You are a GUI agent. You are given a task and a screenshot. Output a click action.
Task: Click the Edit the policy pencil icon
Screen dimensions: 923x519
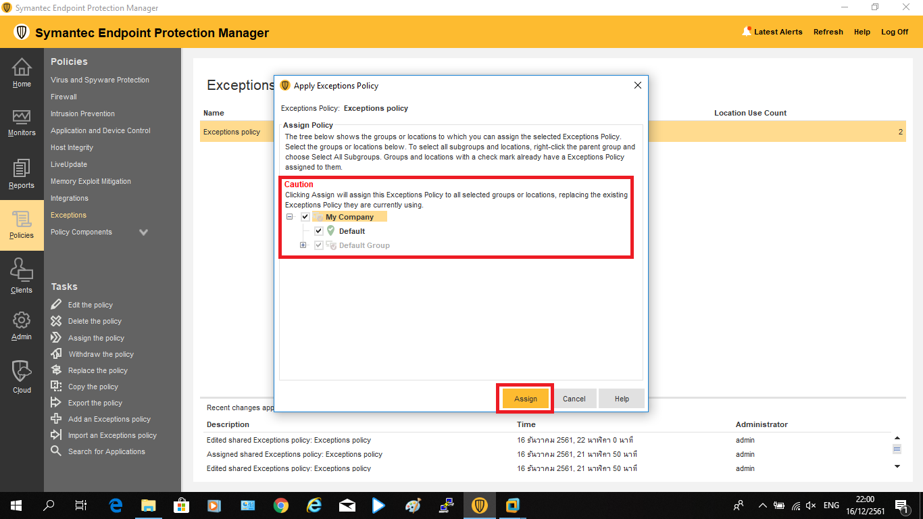click(x=56, y=305)
